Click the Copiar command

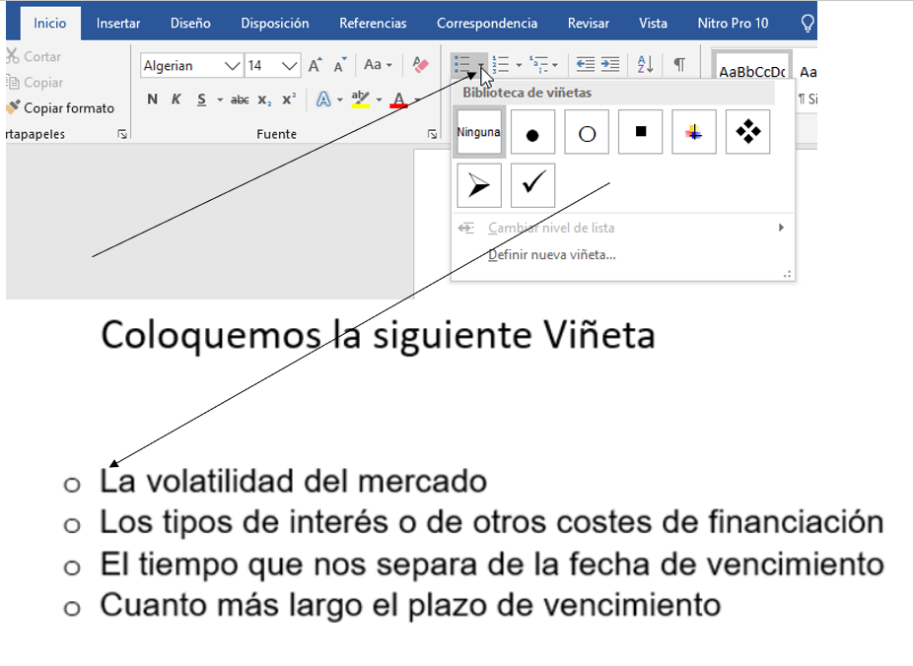tap(35, 82)
